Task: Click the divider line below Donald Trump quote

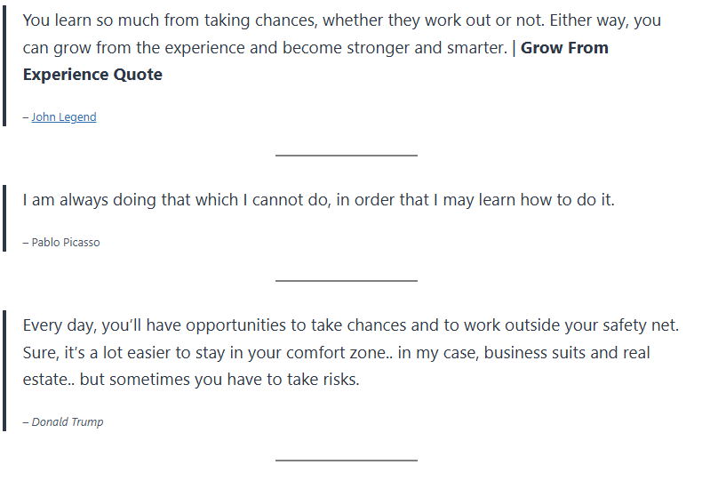Action: tap(346, 461)
